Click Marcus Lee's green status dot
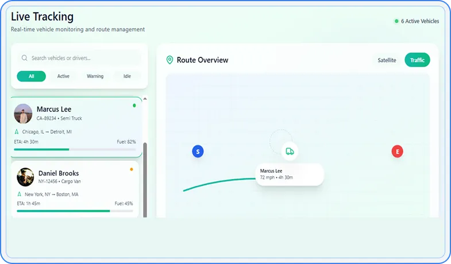Screen dimensions: 451x264 134,106
